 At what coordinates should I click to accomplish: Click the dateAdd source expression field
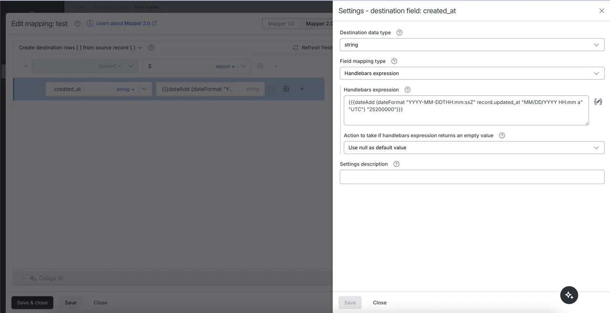tap(210, 89)
